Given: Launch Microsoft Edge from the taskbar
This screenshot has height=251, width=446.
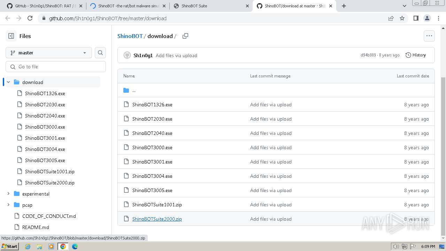Looking at the screenshot, I should pyautogui.click(x=75, y=246).
